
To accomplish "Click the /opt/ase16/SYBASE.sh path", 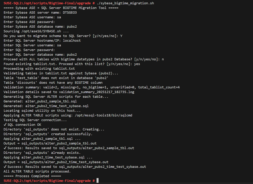I will [41, 31].
